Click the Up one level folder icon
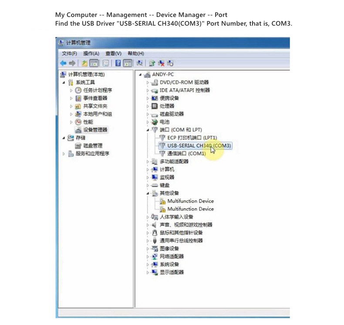 tap(84, 63)
